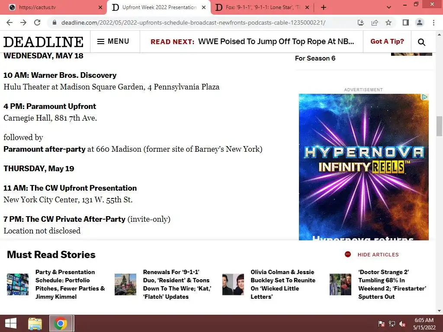Image resolution: width=443 pixels, height=332 pixels.
Task: Click the scrollbar down arrow
Action: [439, 311]
